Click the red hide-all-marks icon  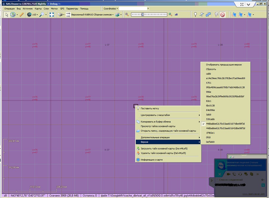click(x=223, y=15)
